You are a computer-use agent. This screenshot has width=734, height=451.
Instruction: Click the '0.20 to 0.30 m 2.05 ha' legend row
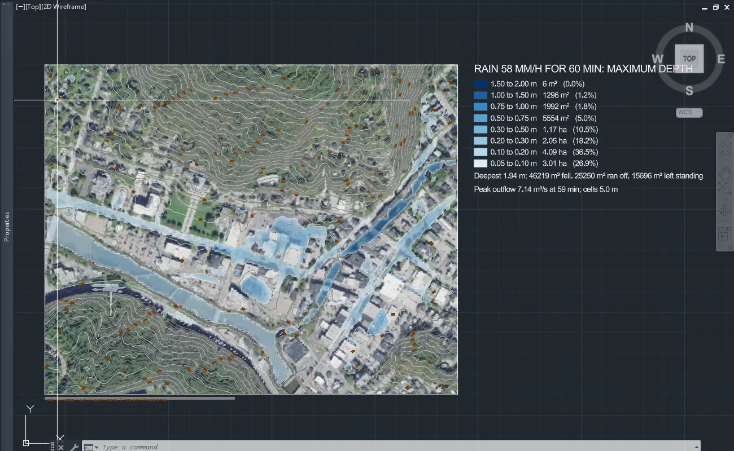click(x=536, y=141)
